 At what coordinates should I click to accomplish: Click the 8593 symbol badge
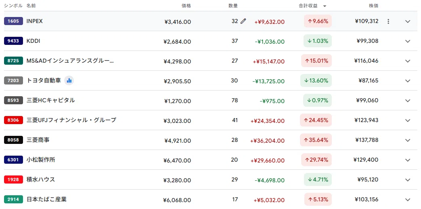(13, 100)
